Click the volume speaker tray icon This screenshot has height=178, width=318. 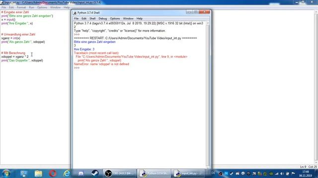click(282, 174)
